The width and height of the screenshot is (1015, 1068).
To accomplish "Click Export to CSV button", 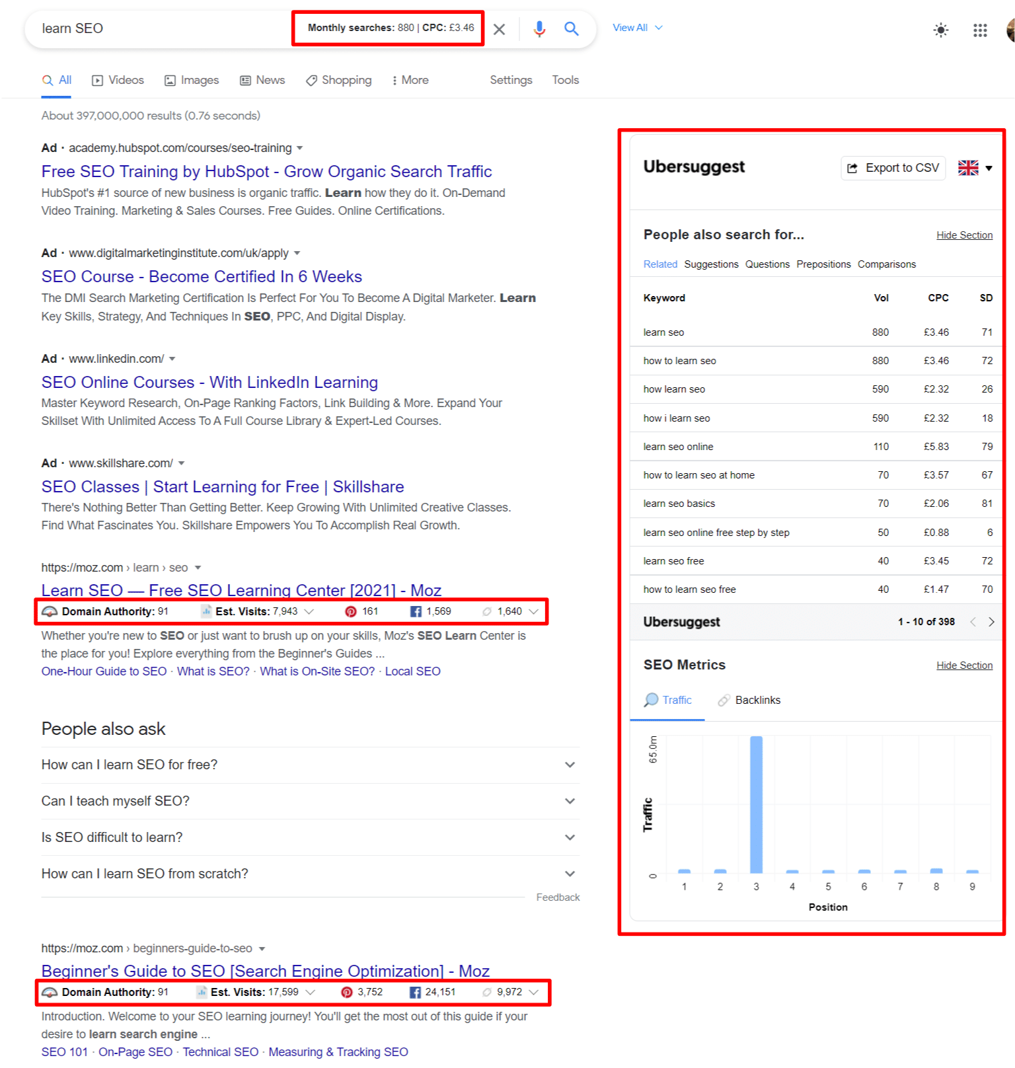I will click(x=893, y=168).
